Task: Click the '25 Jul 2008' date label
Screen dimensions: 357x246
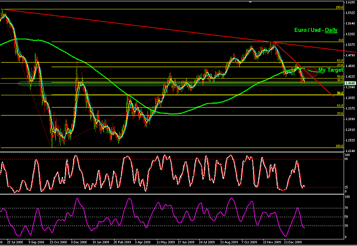Action: pos(15,242)
